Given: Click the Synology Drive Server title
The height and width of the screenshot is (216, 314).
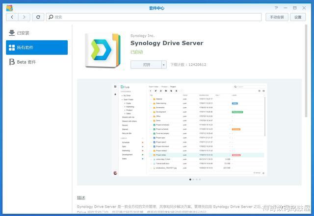Looking at the screenshot, I should click(x=167, y=43).
